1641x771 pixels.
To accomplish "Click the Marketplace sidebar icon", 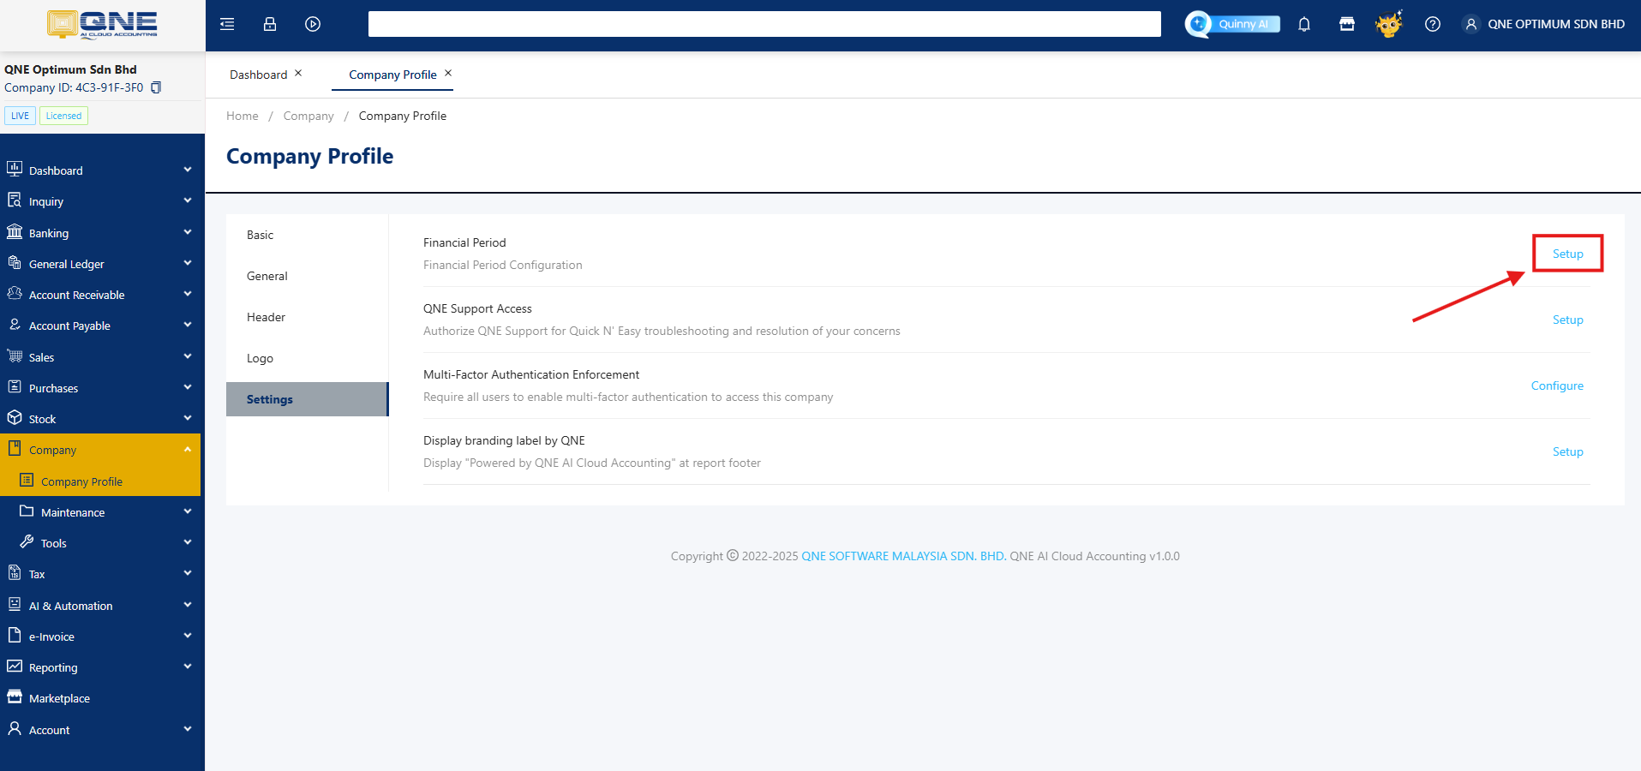I will coord(15,697).
